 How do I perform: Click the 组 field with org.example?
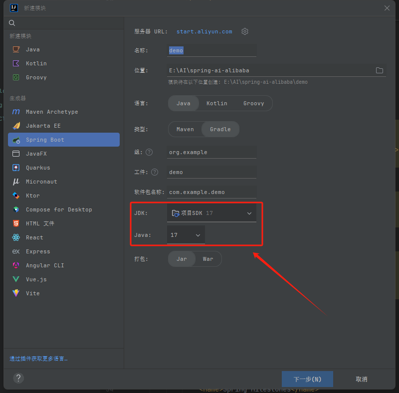tap(211, 152)
